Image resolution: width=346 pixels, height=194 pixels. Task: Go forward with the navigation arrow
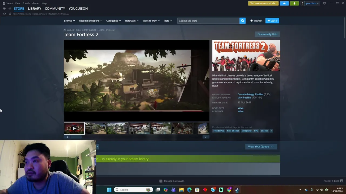[x=10, y=9]
